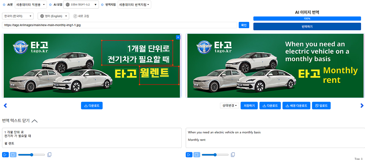Open the 상태변경 status dropdown
Image resolution: width=365 pixels, height=160 pixels.
[229, 105]
